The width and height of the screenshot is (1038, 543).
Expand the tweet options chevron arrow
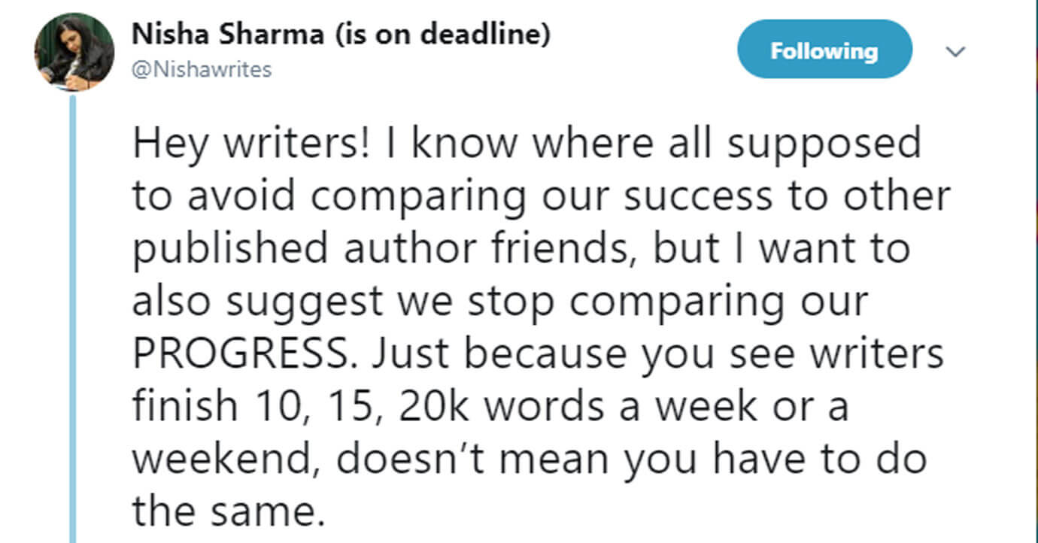tap(955, 52)
